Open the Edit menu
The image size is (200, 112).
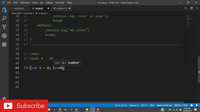(15, 2)
